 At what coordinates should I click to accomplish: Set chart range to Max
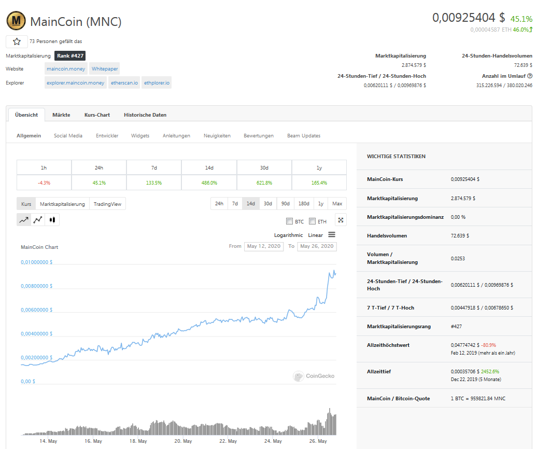(x=337, y=203)
